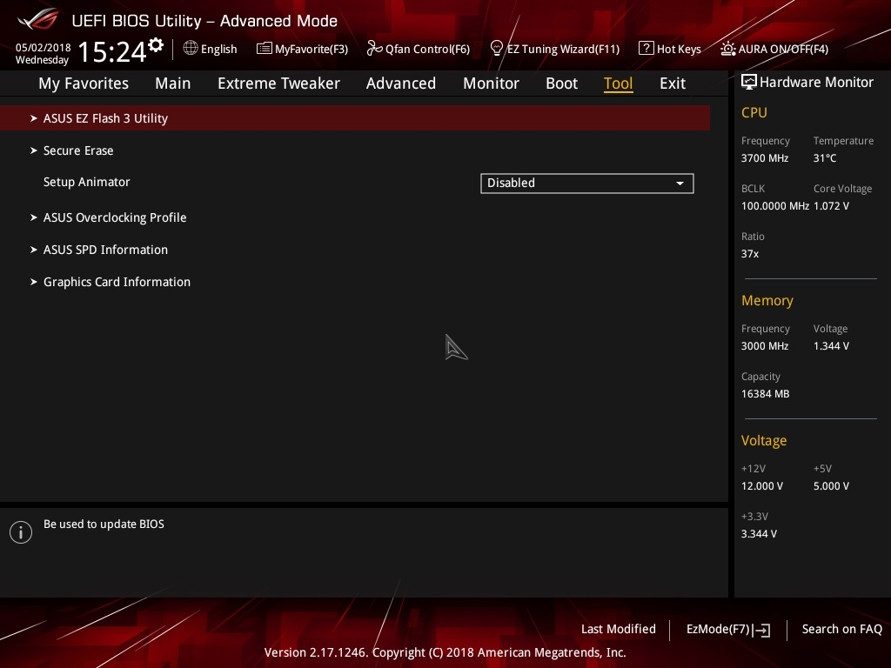
Task: Open Graphics Card Information entry
Action: pos(117,282)
